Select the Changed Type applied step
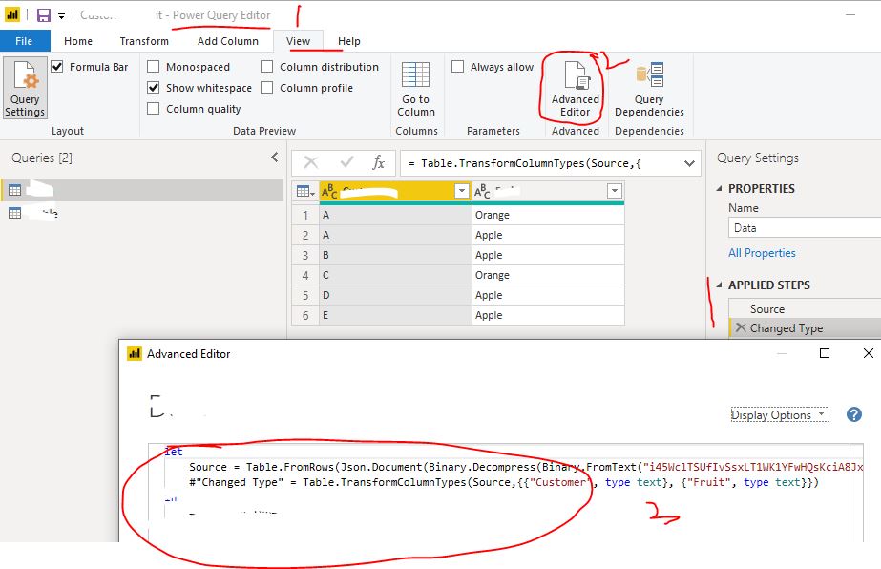The image size is (881, 569). 805,327
